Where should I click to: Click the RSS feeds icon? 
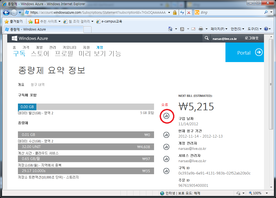182,29
